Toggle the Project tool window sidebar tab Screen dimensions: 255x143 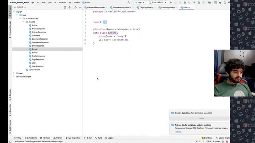tap(10, 12)
